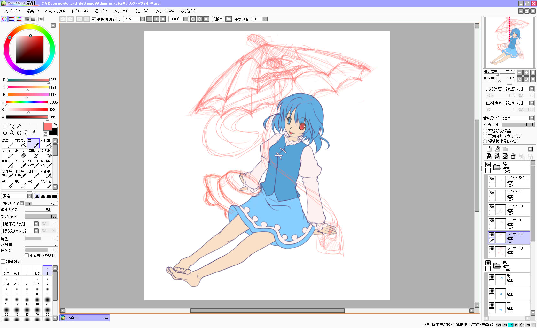The width and height of the screenshot is (537, 328).
Task: Select the eyedropper color picker tool
Action: [x=33, y=133]
